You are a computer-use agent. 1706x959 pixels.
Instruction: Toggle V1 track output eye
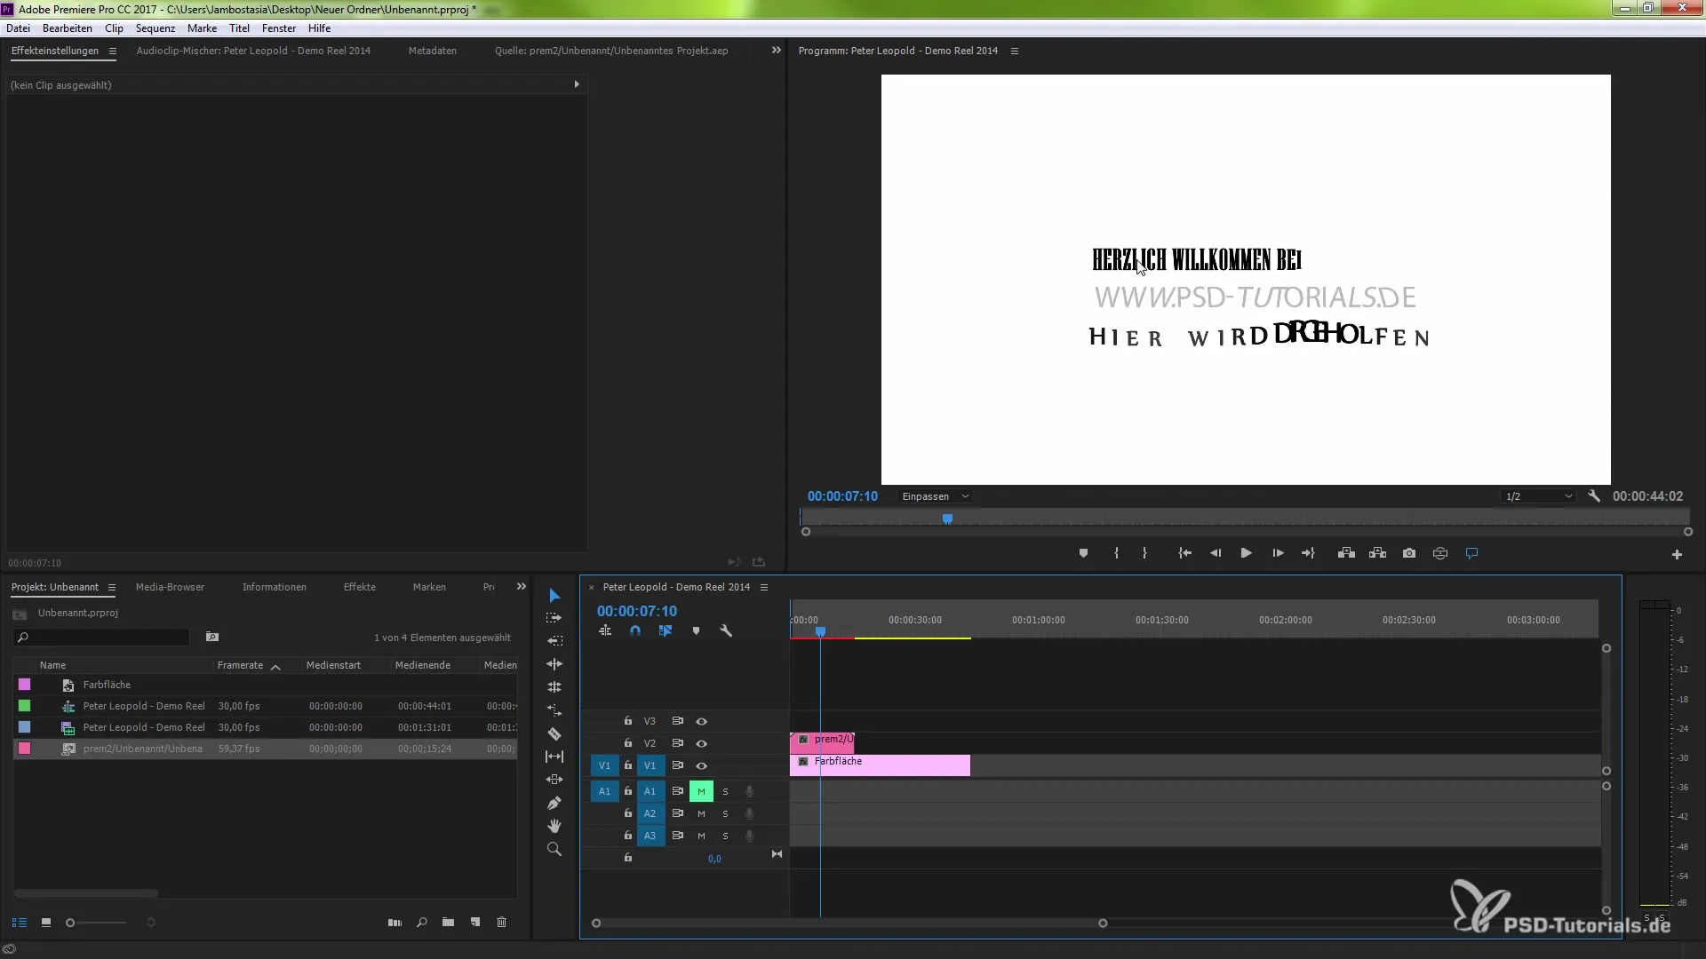pyautogui.click(x=701, y=766)
